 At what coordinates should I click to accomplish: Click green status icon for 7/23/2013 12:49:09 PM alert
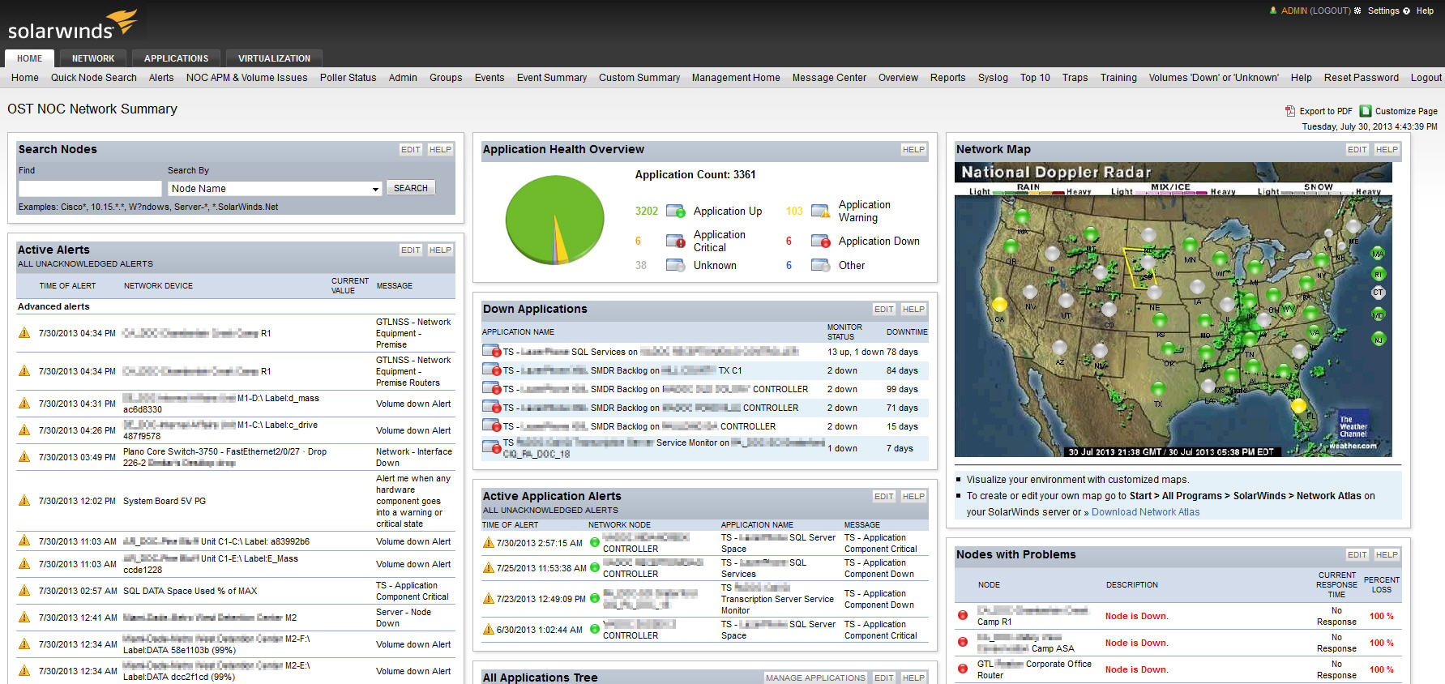[x=595, y=599]
